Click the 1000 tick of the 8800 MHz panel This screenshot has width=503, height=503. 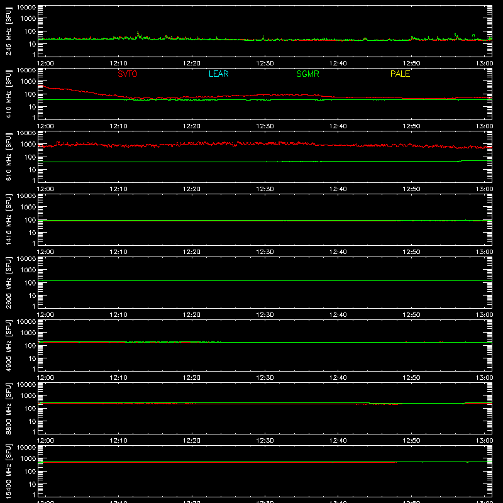28,396
